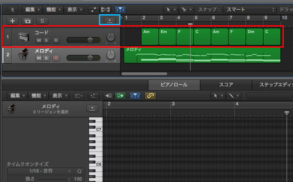Mute the メロディ track
Screen dimensions: 293x182
click(x=38, y=58)
